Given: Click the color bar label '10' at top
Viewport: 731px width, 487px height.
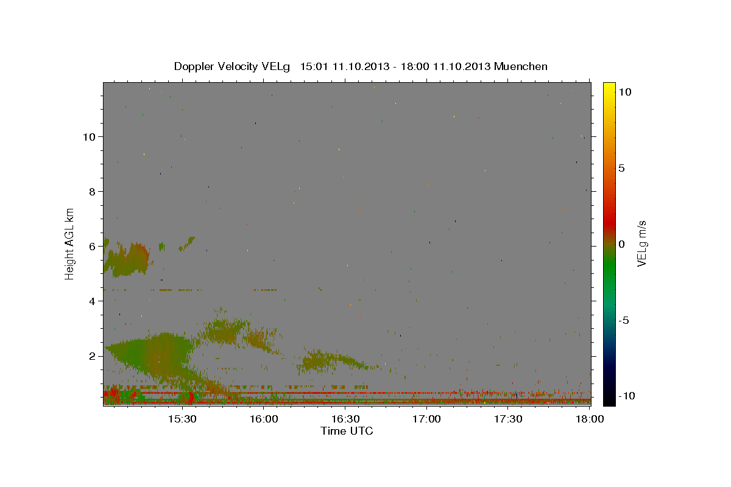Looking at the screenshot, I should click(x=625, y=91).
